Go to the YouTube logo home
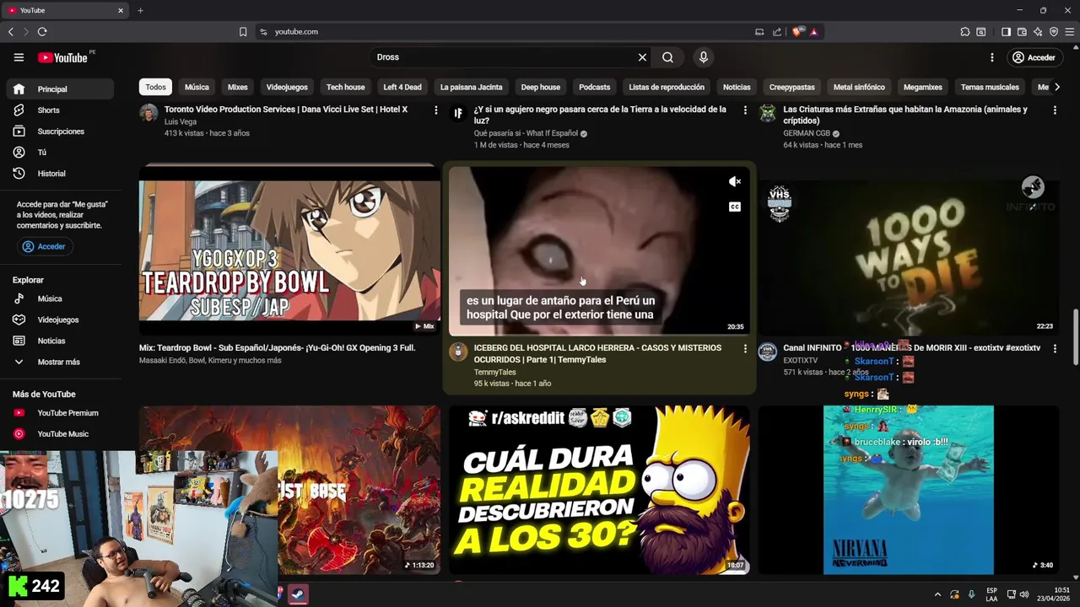Viewport: 1080px width, 607px height. point(62,57)
